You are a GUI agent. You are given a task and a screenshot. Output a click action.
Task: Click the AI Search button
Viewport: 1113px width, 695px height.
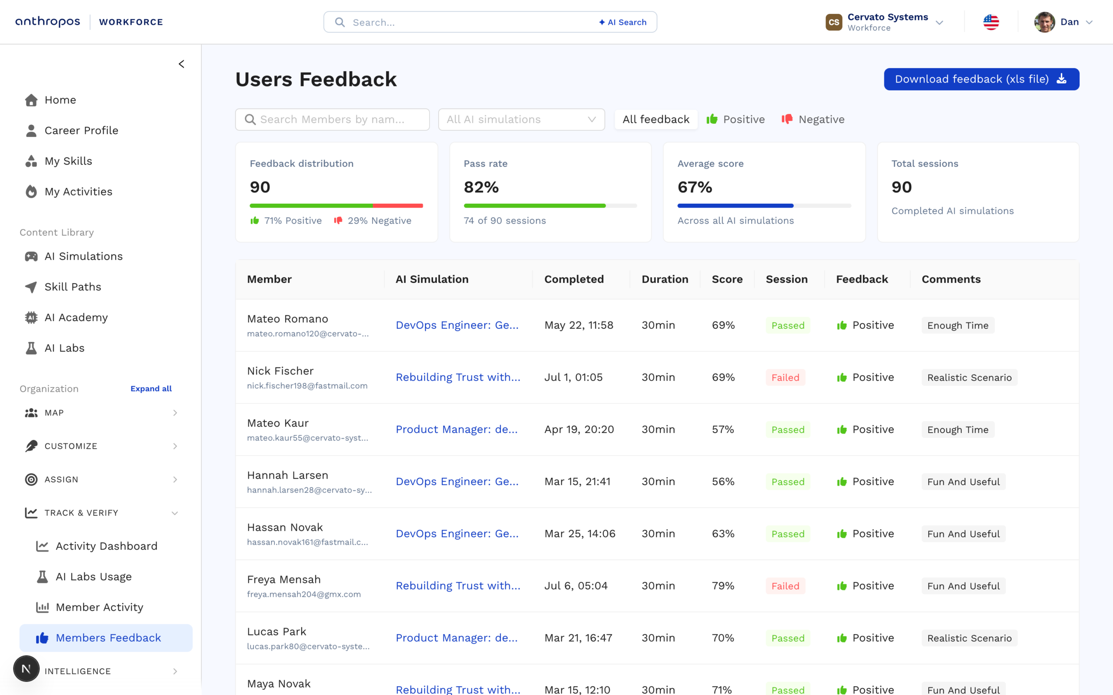point(622,22)
